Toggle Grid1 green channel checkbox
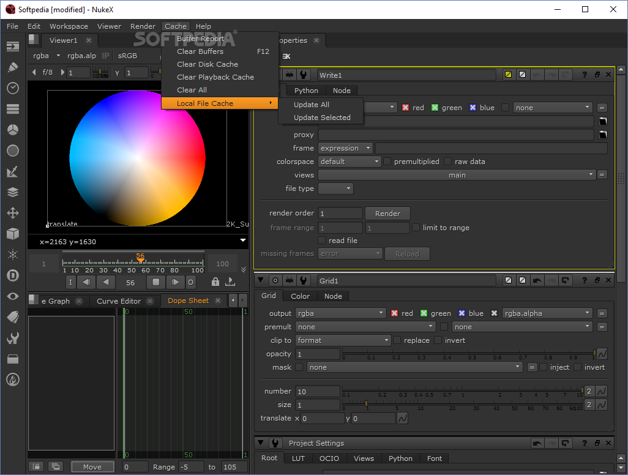This screenshot has width=628, height=475. [424, 313]
